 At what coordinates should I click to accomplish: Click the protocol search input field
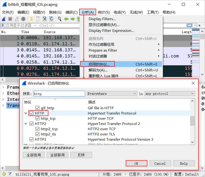[59, 94]
